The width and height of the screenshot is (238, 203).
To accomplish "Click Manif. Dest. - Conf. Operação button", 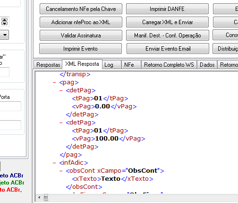I will [168, 35].
